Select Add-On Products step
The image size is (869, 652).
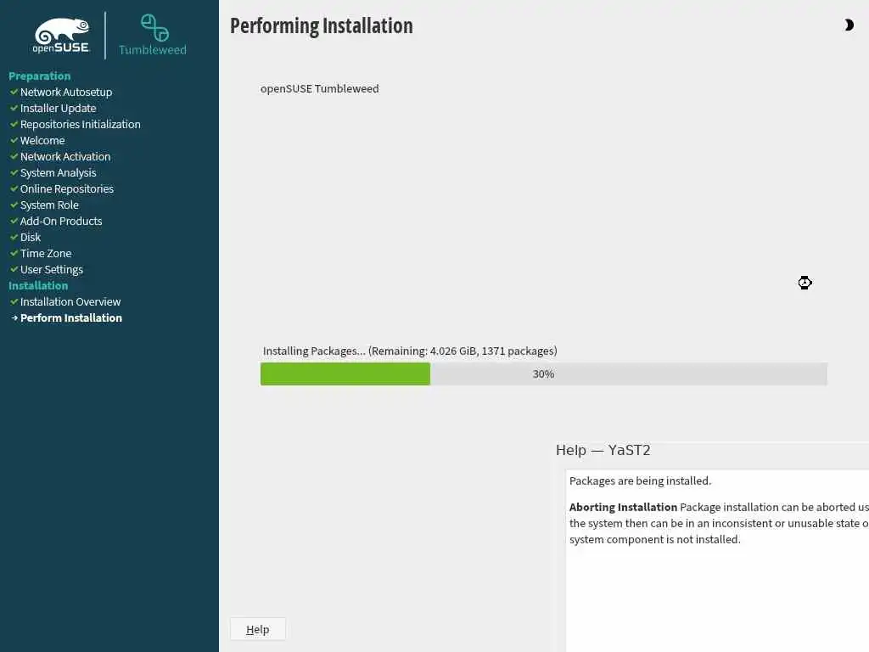61,221
